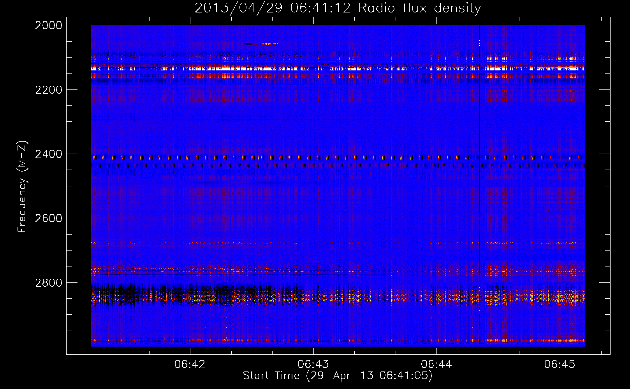
Task: Click the 'Start Time (29-Apr-13 06:41:05)' label
Action: pyautogui.click(x=338, y=375)
